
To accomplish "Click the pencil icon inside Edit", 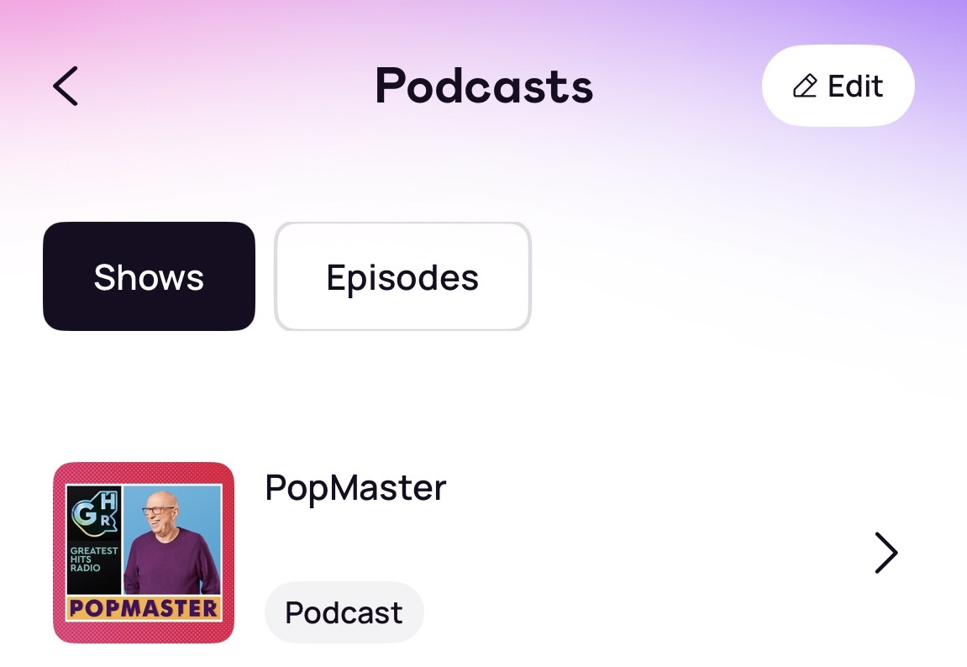I will click(805, 86).
